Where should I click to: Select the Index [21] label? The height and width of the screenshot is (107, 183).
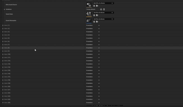(7, 90)
